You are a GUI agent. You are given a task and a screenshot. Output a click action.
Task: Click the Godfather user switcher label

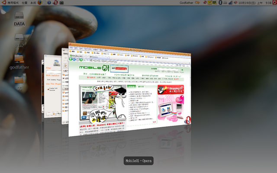[187, 3]
